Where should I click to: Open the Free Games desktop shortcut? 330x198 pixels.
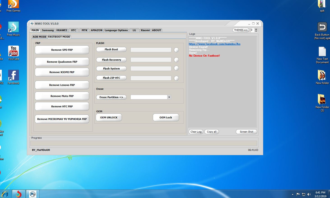[13, 6]
